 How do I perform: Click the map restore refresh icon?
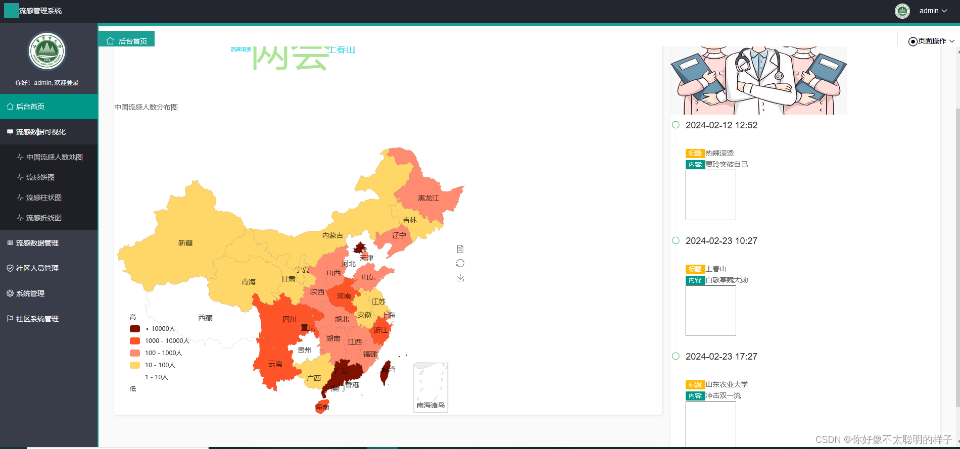[460, 263]
